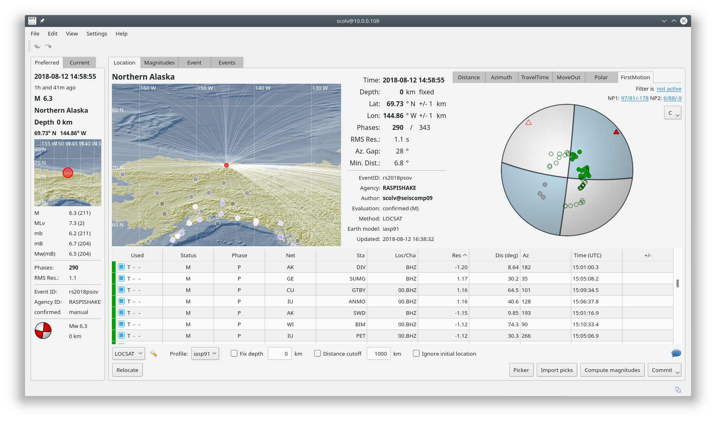Click the GFZ application icon in title bar
This screenshot has height=421, width=716.
tap(32, 21)
